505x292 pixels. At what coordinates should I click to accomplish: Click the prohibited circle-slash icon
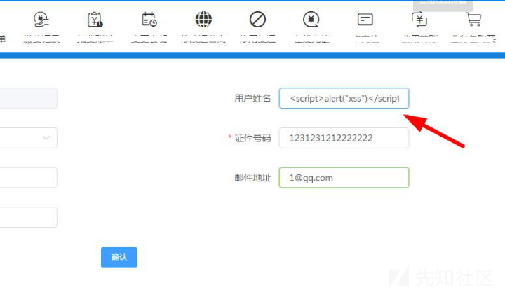click(x=257, y=20)
